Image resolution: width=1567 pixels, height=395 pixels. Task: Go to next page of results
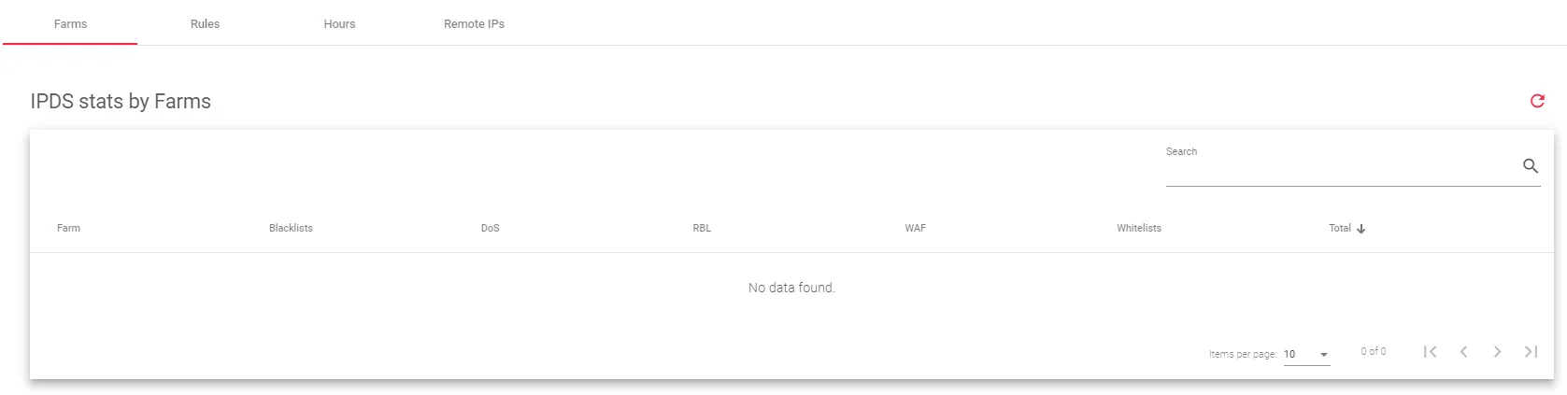(x=1497, y=352)
